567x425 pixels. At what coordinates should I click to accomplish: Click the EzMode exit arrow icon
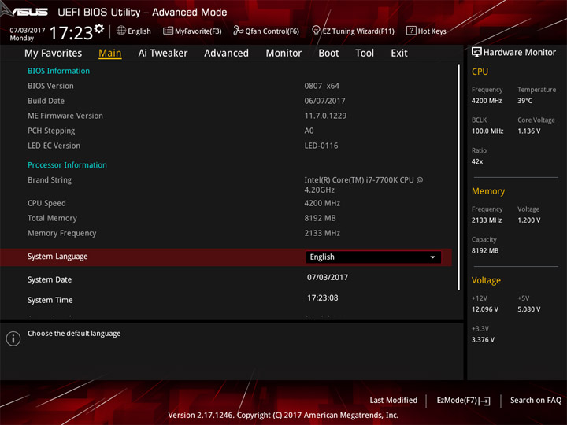[486, 401]
